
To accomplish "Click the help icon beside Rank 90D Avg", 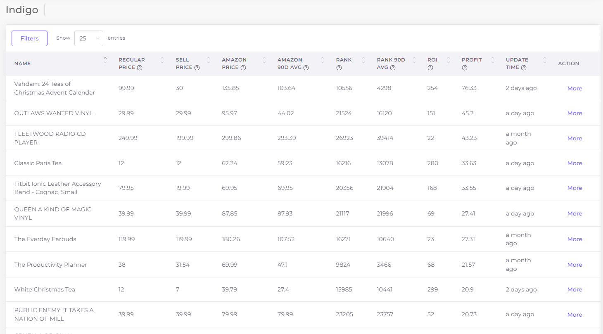I will 393,68.
